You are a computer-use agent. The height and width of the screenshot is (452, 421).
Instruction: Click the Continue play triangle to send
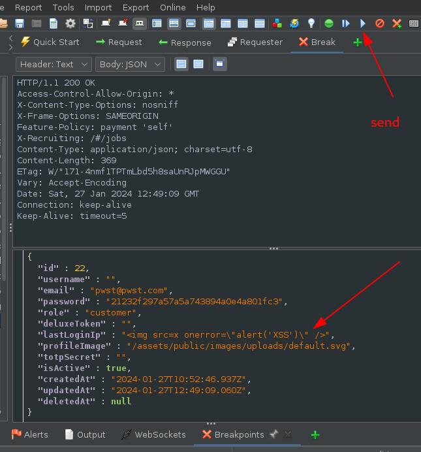click(x=363, y=24)
